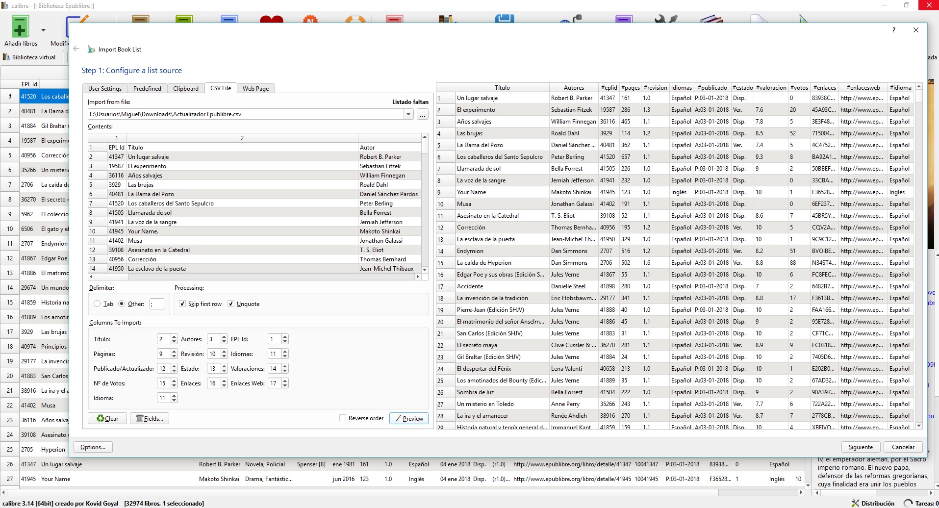Screen dimensions: 939x508
Task: Click the Contents table vertical scrollbar
Action: pyautogui.click(x=425, y=203)
